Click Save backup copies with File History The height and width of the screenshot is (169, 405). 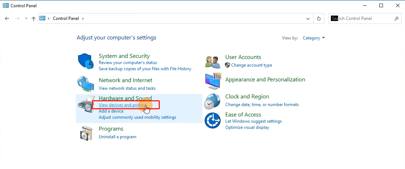[145, 69]
